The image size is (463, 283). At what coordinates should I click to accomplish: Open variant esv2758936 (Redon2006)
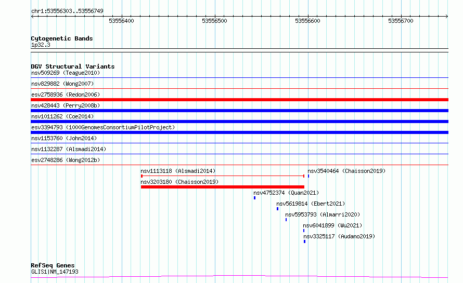point(66,95)
